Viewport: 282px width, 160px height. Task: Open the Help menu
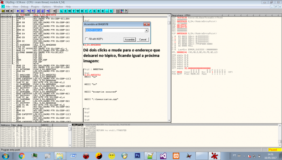coord(68,7)
